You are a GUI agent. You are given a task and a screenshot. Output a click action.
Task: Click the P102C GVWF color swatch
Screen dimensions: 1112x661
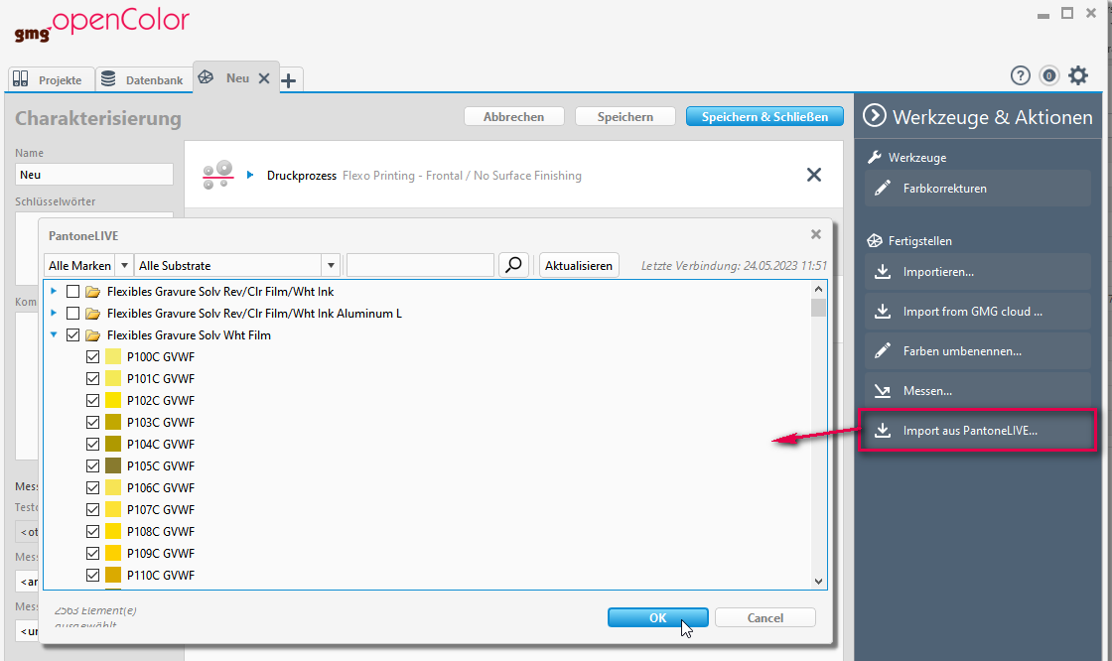[x=113, y=401]
